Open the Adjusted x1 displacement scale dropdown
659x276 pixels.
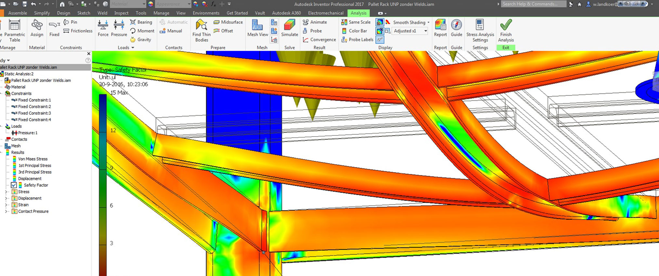pyautogui.click(x=425, y=31)
